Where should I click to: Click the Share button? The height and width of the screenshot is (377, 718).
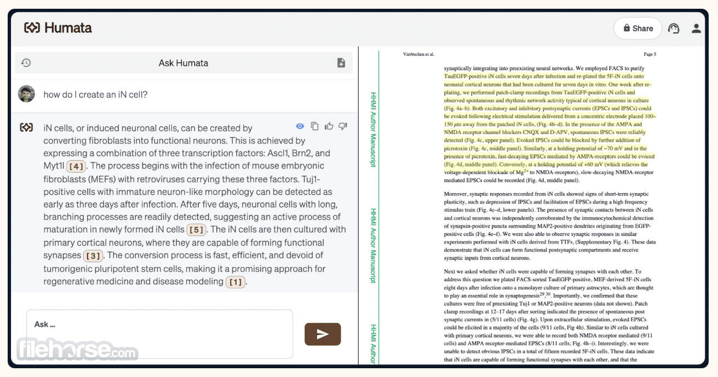click(x=638, y=28)
